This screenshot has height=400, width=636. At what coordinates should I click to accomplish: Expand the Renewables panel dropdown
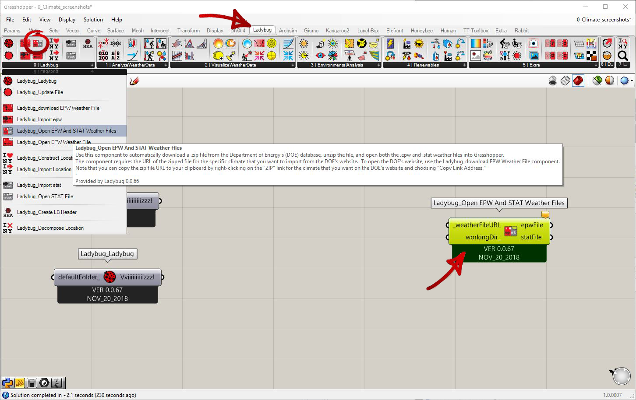tap(464, 65)
